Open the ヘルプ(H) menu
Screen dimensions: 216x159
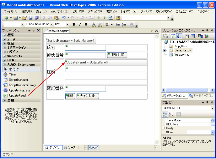(x=203, y=11)
